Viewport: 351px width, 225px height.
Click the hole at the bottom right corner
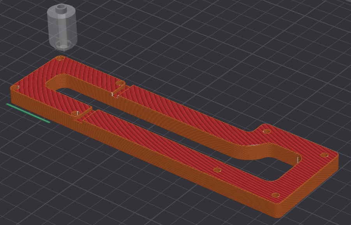coord(275,195)
